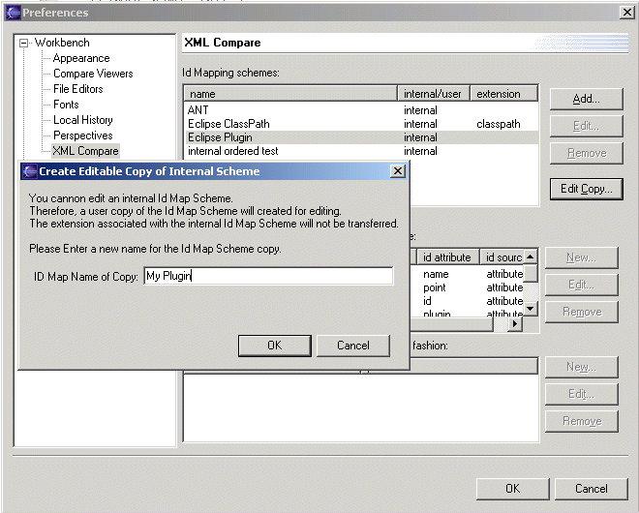Click the Add... button for Id Mapping schemes
Viewport: 639px width, 513px height.
pyautogui.click(x=586, y=99)
